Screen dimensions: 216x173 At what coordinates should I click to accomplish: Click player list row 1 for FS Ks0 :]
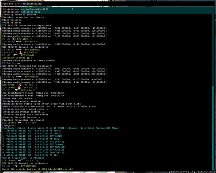32,131
